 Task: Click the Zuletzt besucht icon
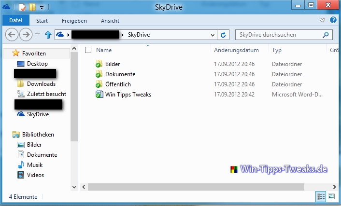point(21,94)
